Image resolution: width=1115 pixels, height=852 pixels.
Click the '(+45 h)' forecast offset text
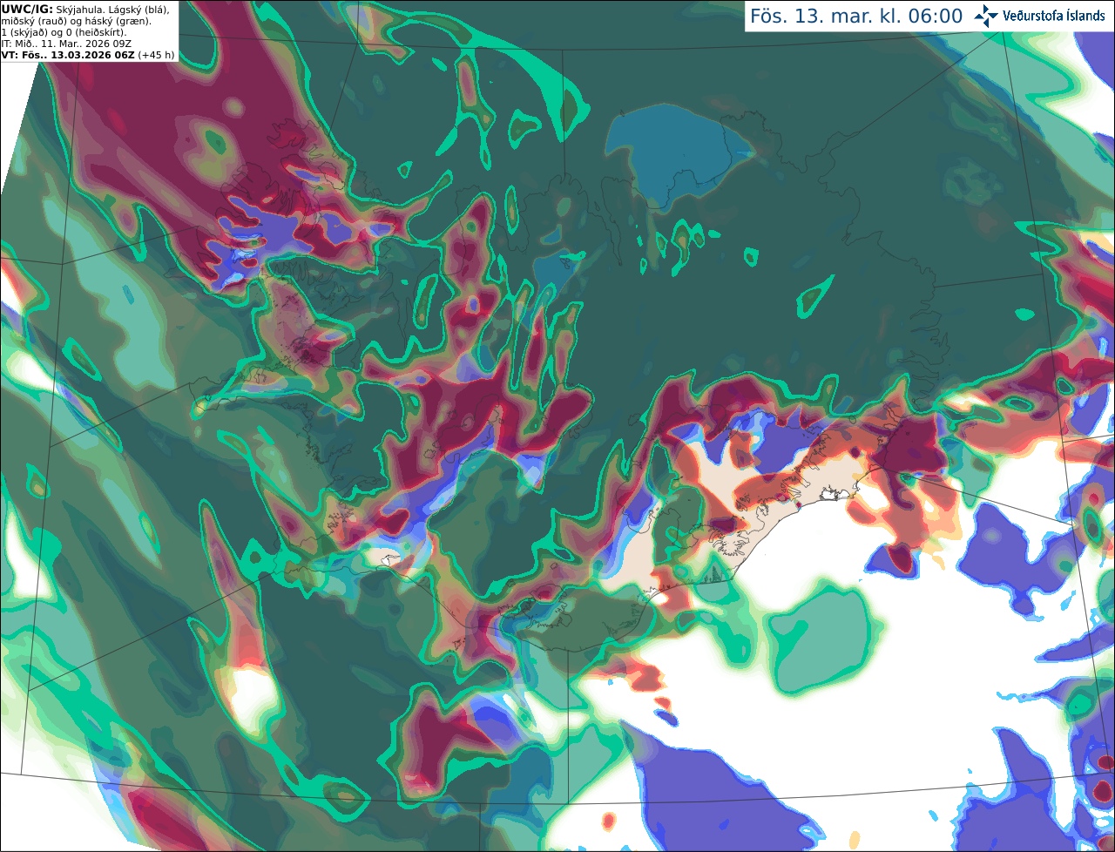tap(156, 55)
